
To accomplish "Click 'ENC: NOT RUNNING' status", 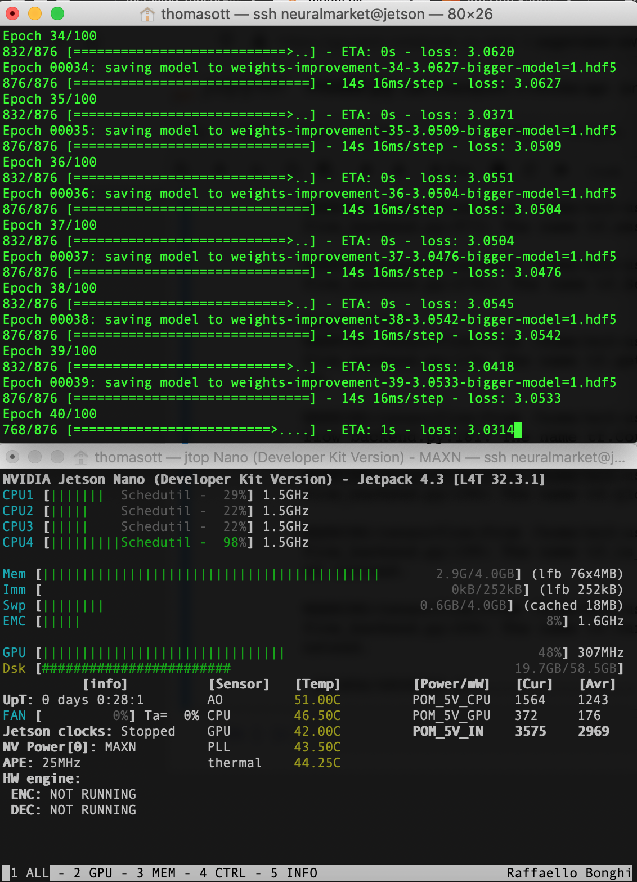I will coord(73,794).
